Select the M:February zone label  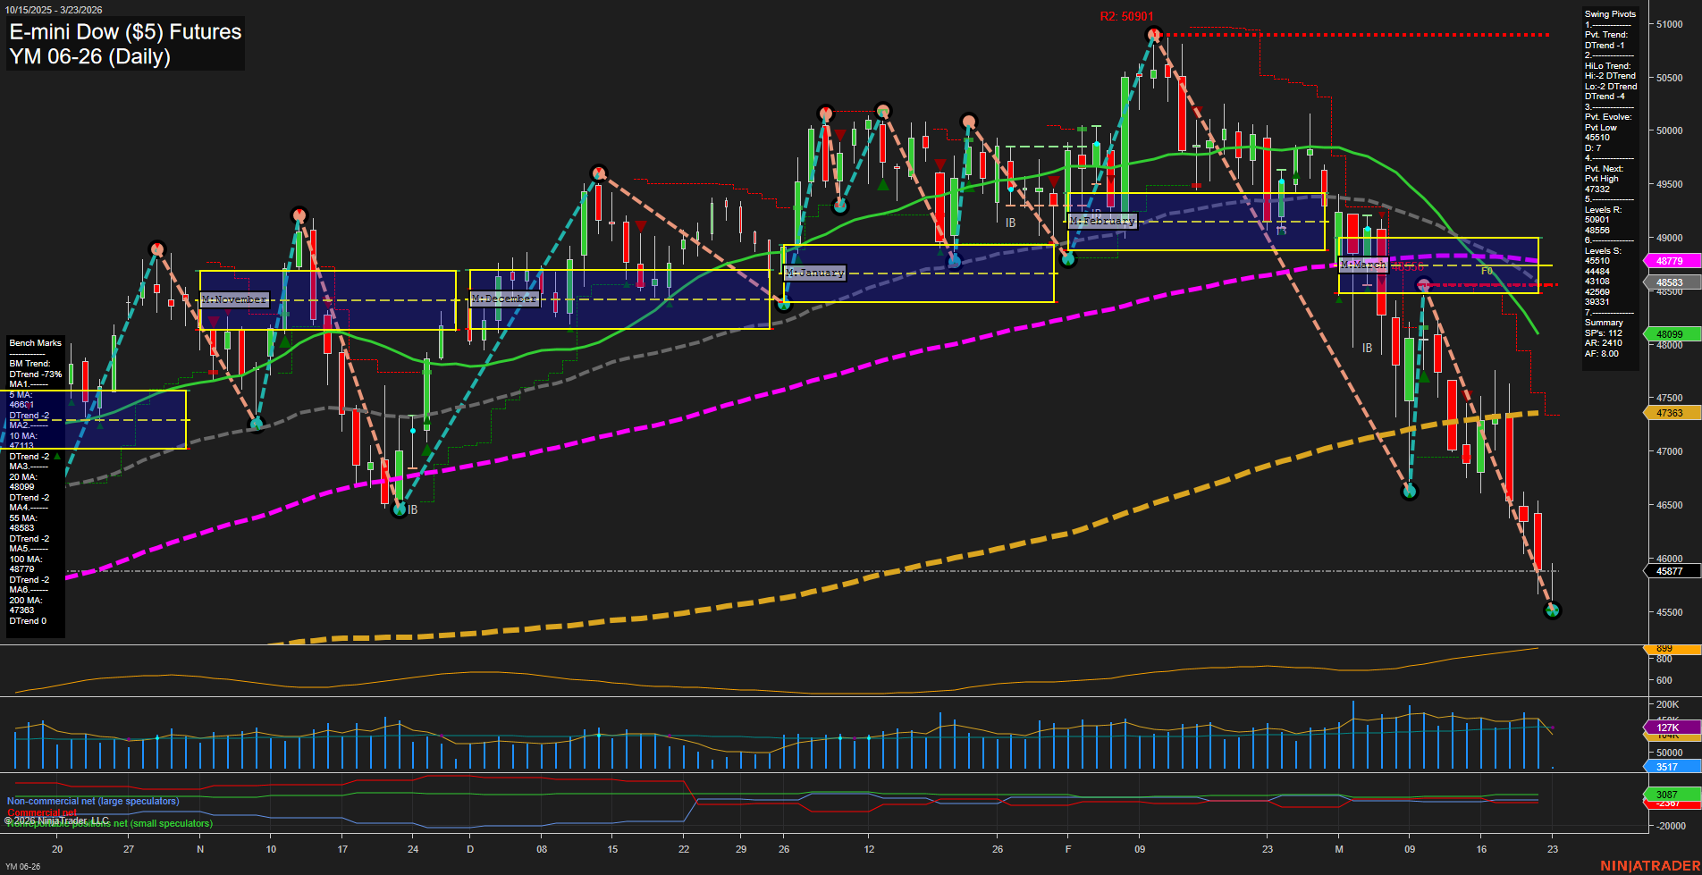[1102, 220]
